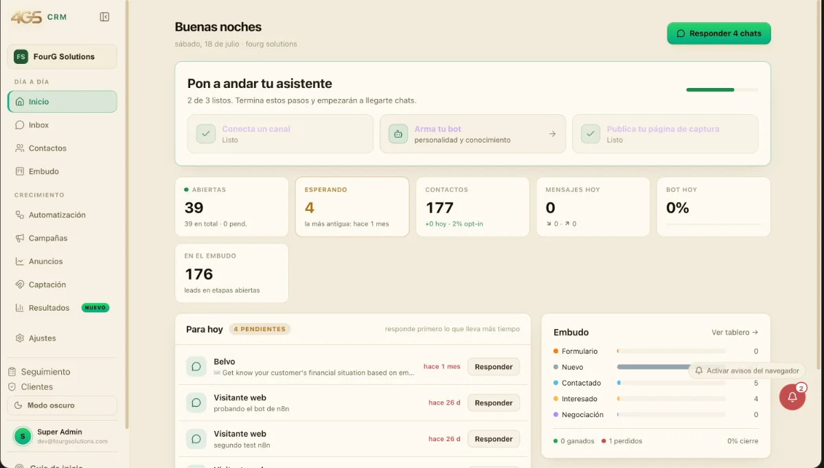
Task: Open the Esperando 4 stat card
Action: pos(352,207)
